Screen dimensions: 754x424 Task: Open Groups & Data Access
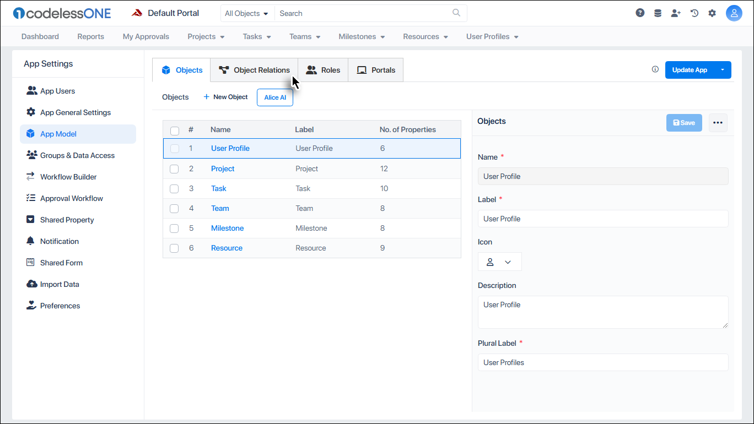point(78,155)
